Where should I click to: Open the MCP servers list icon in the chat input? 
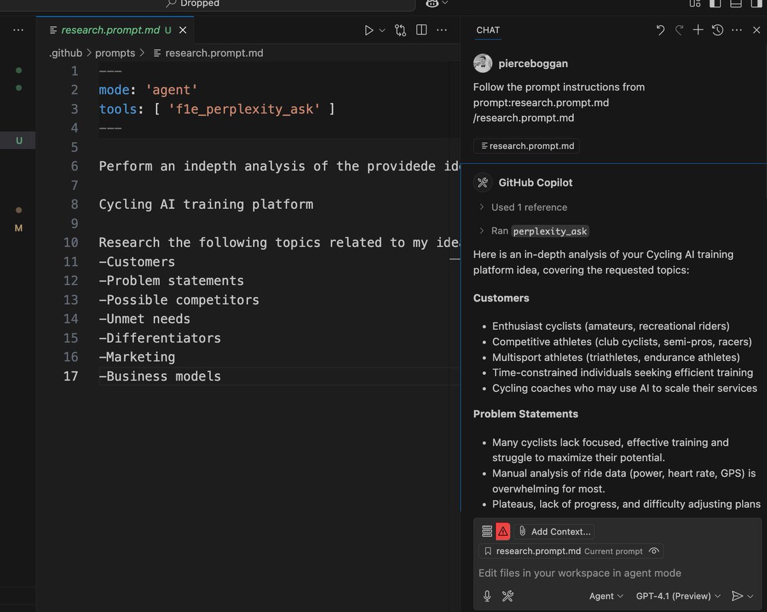[x=487, y=531]
